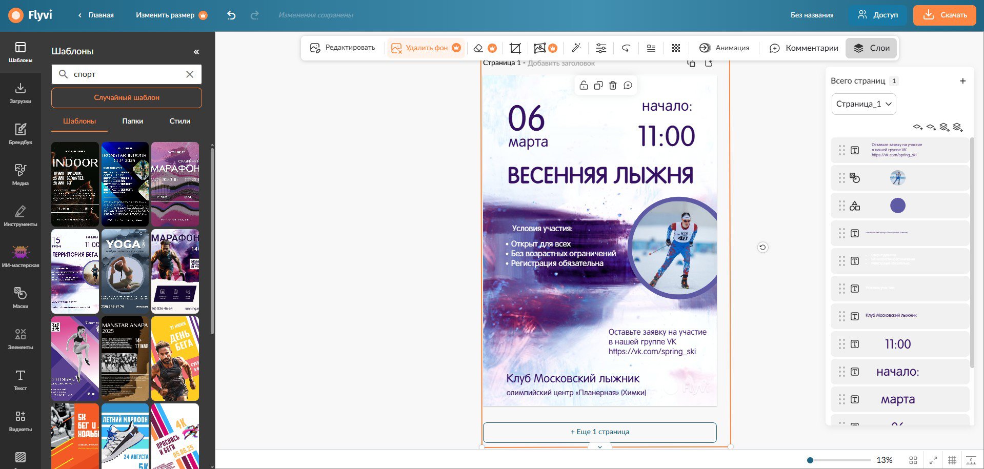Image resolution: width=984 pixels, height=469 pixels.
Task: Click the zoom slider handle
Action: click(810, 460)
